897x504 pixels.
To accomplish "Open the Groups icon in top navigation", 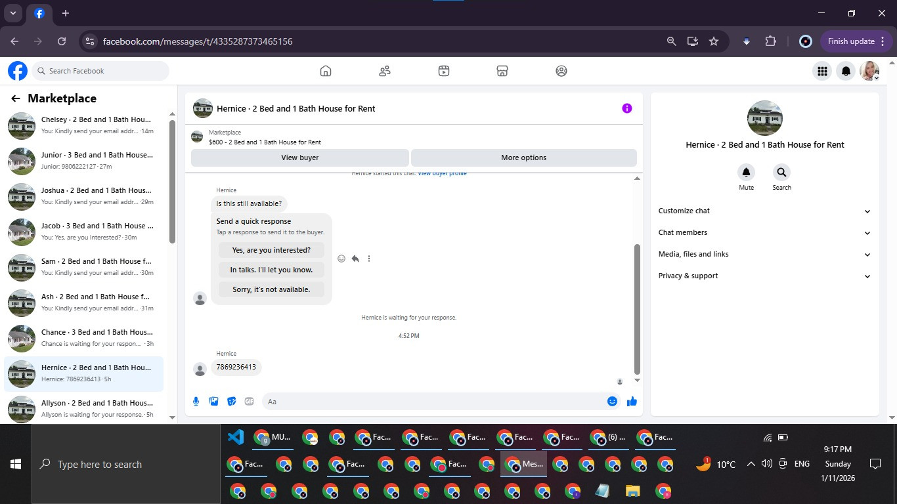I will (x=561, y=71).
